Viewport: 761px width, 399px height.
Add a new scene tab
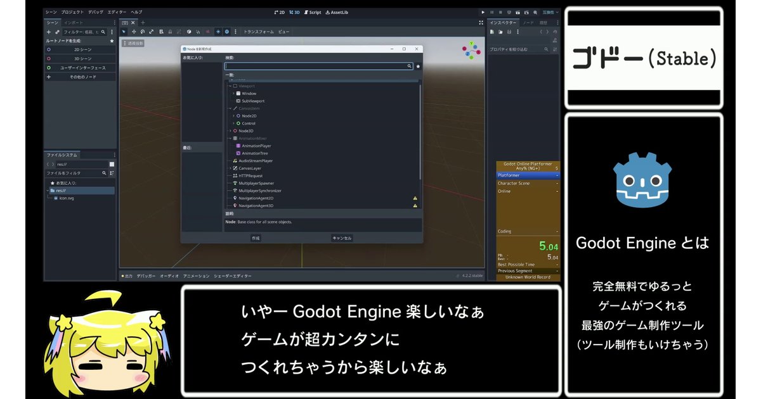(142, 22)
